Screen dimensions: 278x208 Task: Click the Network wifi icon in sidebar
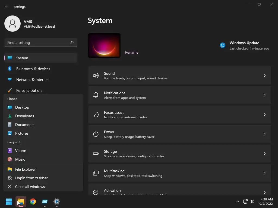(x=10, y=79)
